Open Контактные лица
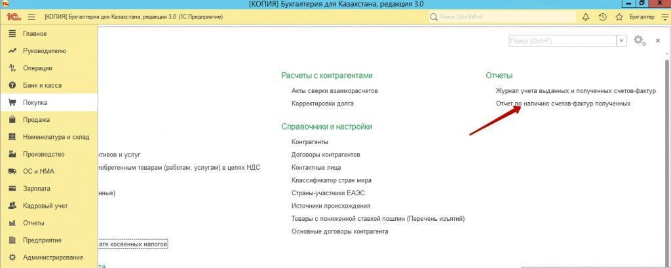 point(316,167)
